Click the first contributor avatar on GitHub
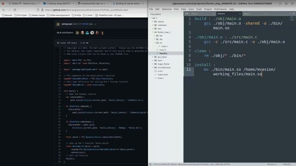296x166 pixels. pyautogui.click(x=77, y=33)
